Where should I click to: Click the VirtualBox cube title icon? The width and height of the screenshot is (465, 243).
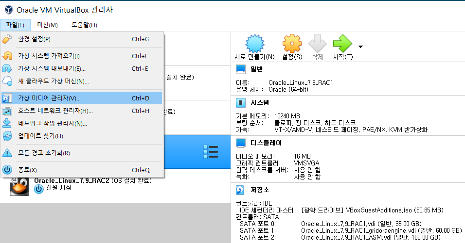[9, 10]
